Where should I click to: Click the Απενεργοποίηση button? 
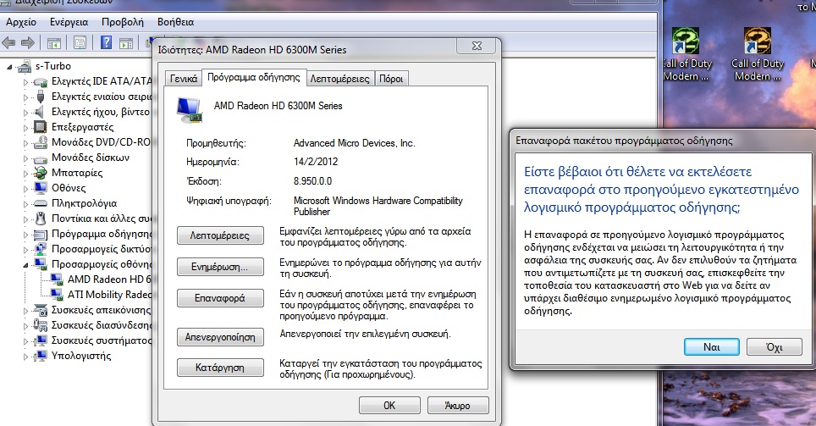220,337
